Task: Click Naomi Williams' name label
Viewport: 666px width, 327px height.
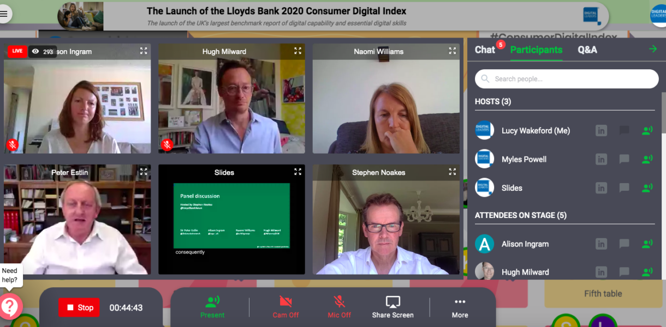Action: click(379, 51)
